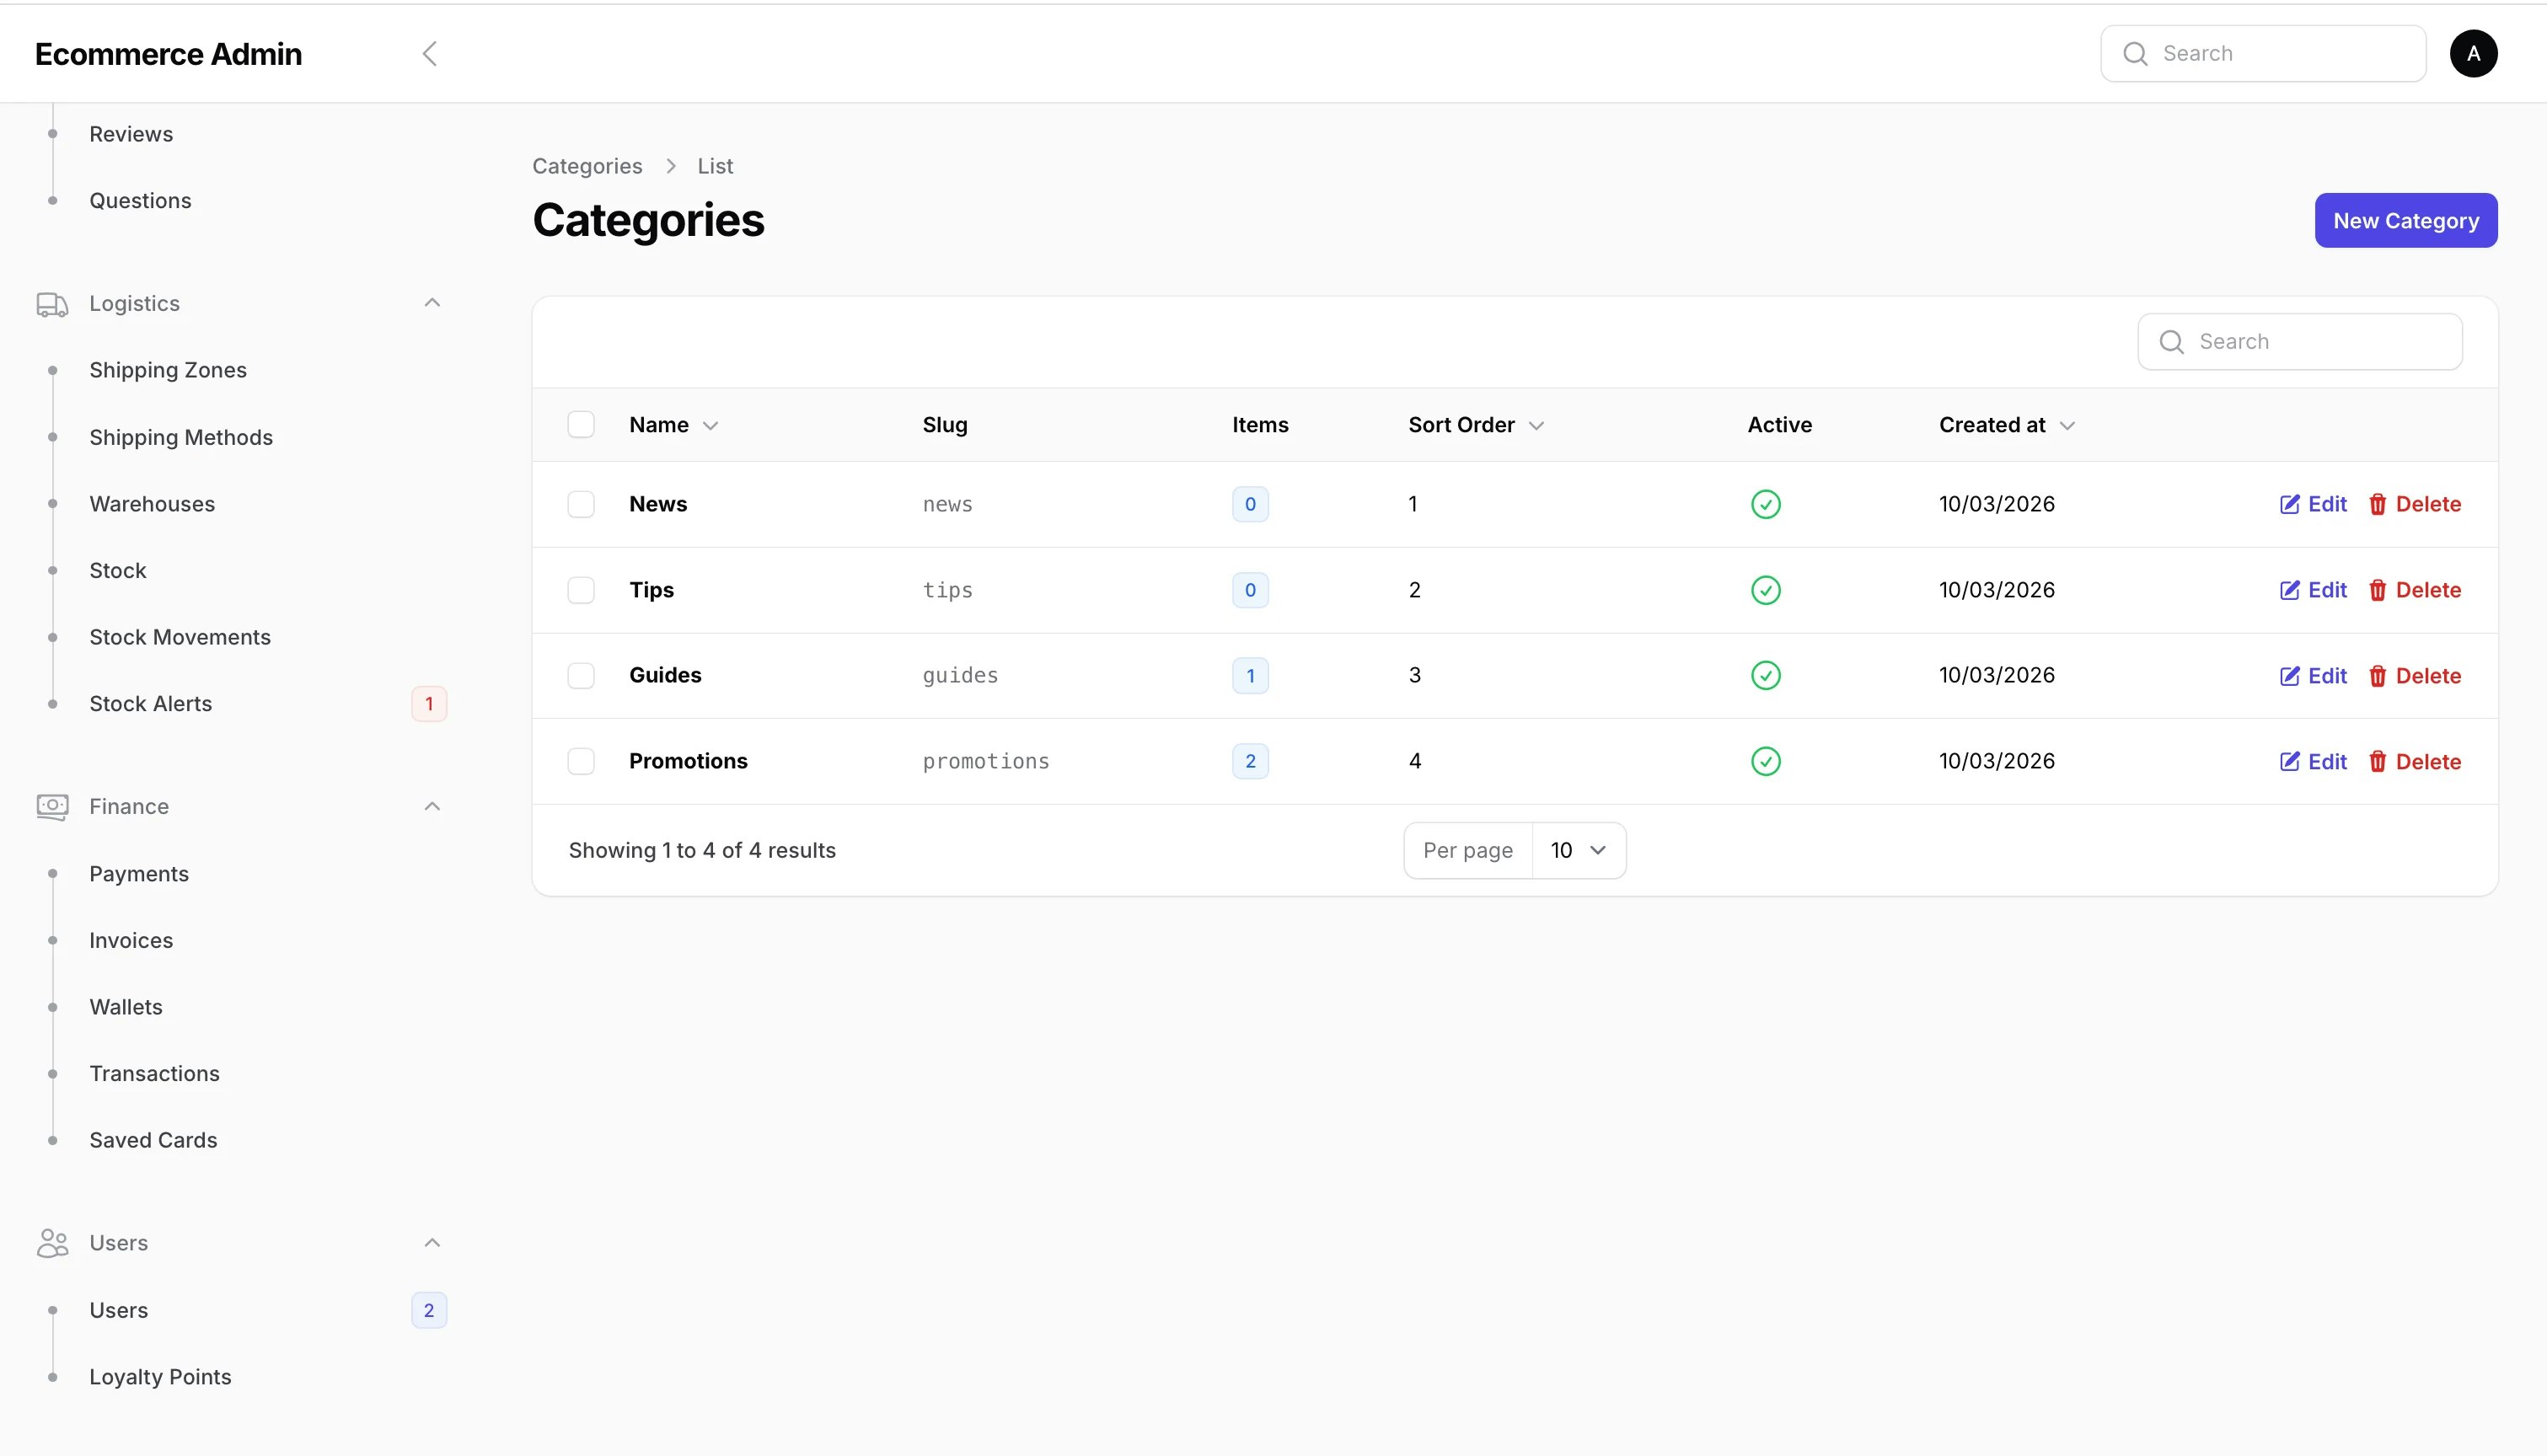
Task: Click the Logistics truck icon in sidebar
Action: pyautogui.click(x=51, y=303)
